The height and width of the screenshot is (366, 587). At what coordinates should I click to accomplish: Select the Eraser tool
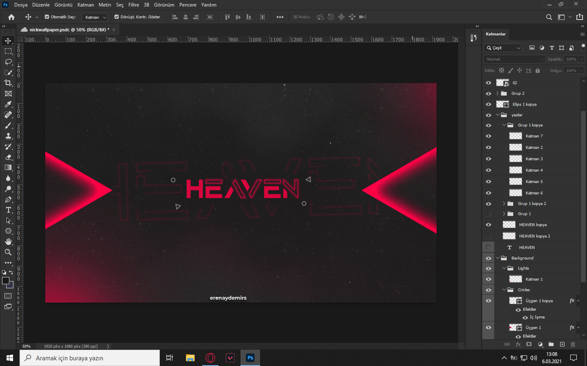[x=8, y=157]
